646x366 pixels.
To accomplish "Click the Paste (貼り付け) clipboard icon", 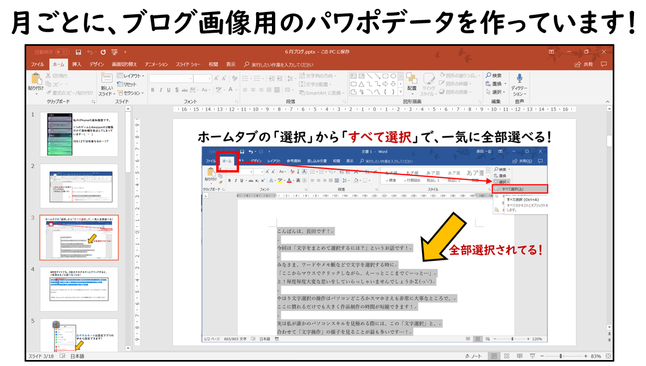I will pos(35,81).
